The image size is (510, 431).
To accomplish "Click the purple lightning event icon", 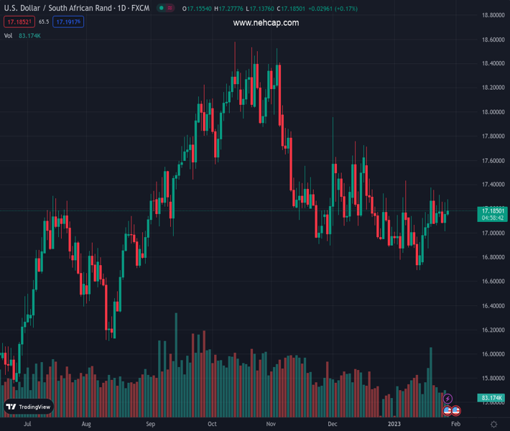I will point(448,399).
